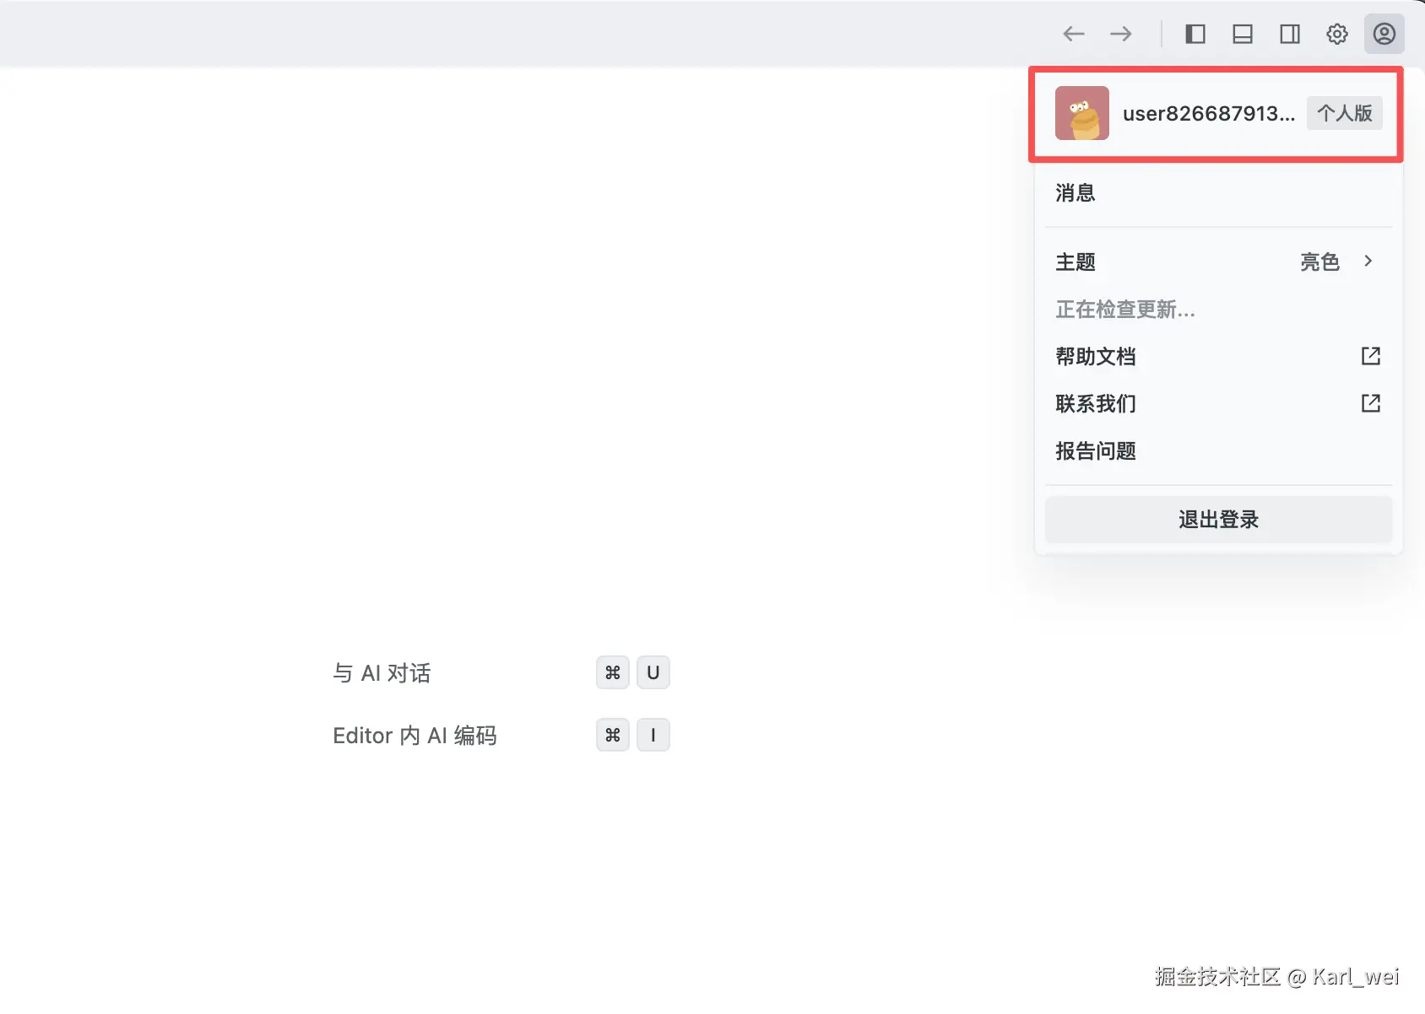Screen dimensions: 1425x1014
Task: Toggle the bottom panel layout
Action: click(1243, 34)
